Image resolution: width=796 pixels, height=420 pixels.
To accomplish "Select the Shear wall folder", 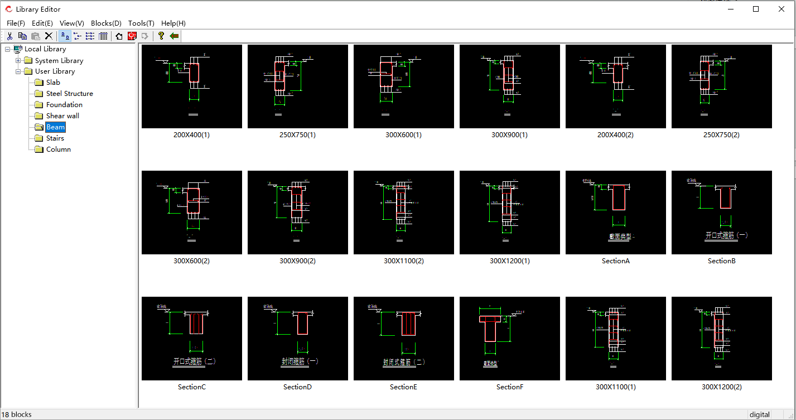I will pos(62,116).
